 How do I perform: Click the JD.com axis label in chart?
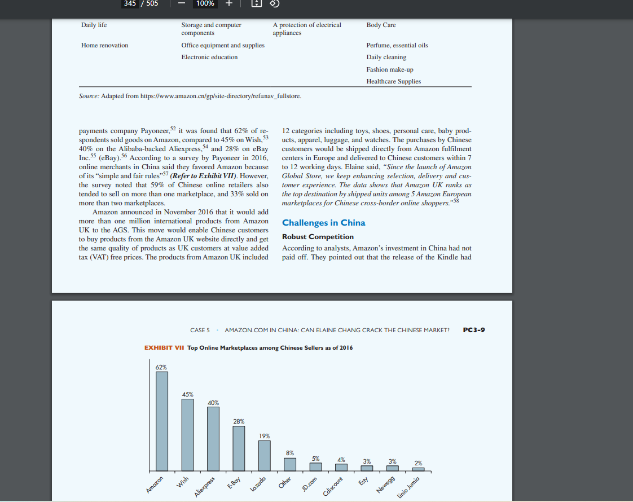coord(310,484)
